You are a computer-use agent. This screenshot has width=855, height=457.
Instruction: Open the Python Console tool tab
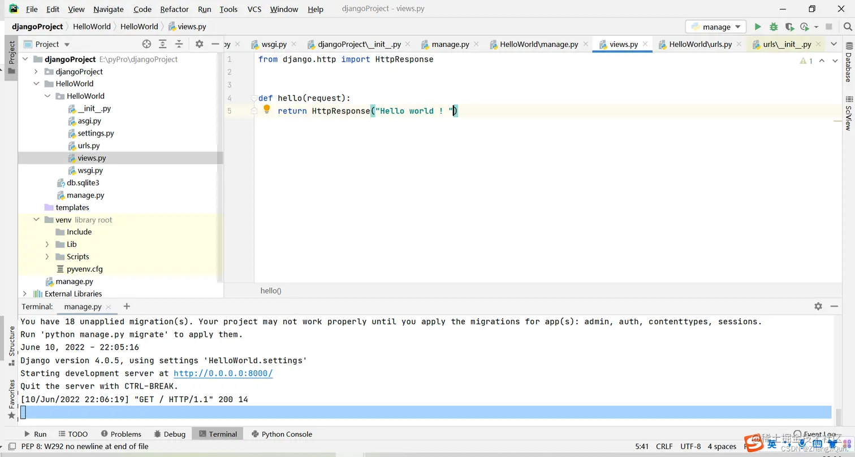pyautogui.click(x=282, y=434)
